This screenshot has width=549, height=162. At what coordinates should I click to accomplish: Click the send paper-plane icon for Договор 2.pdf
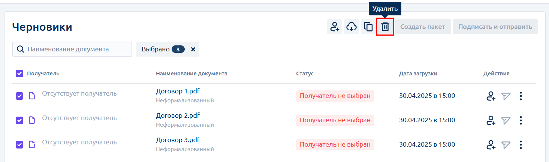tap(506, 121)
